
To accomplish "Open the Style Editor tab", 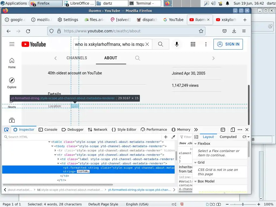I will 124,130.
